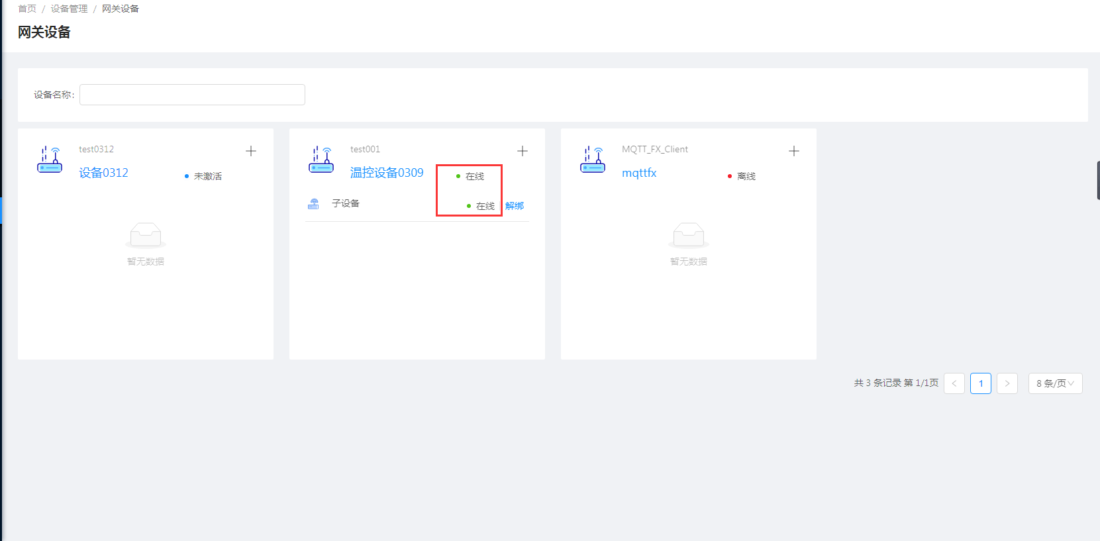The height and width of the screenshot is (541, 1100).
Task: Add a sub-device to the test0312 gateway
Action: click(251, 151)
